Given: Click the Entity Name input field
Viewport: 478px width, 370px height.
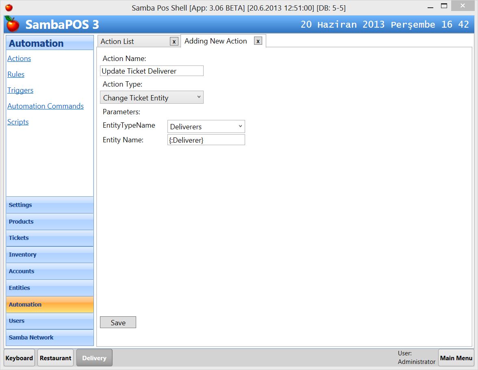Looking at the screenshot, I should tap(206, 139).
